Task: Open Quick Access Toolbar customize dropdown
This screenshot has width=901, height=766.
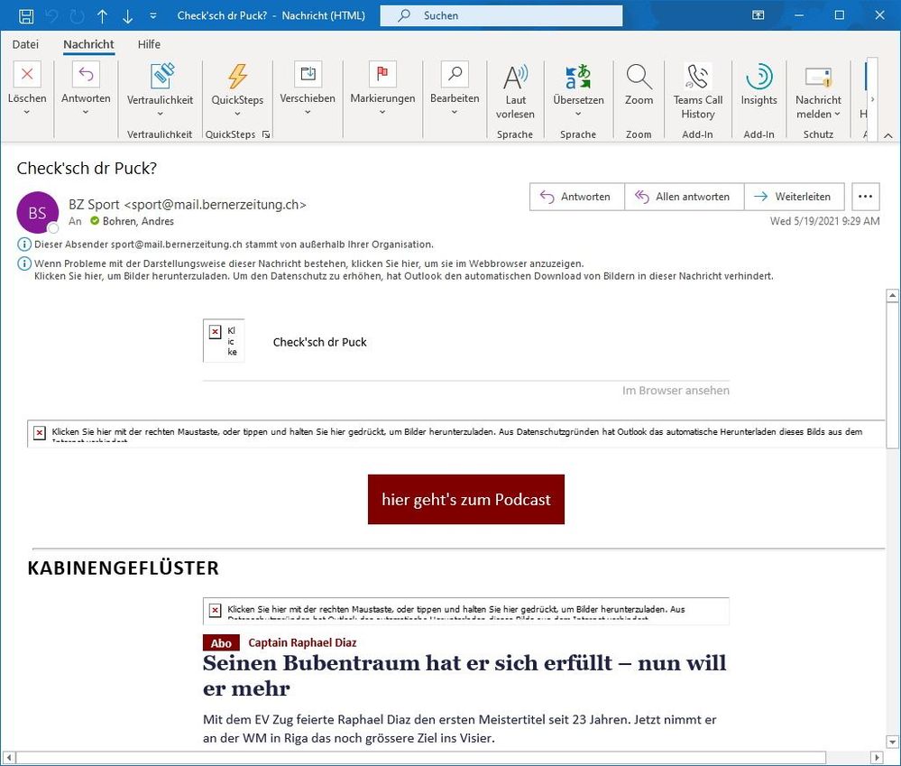Action: (x=152, y=16)
